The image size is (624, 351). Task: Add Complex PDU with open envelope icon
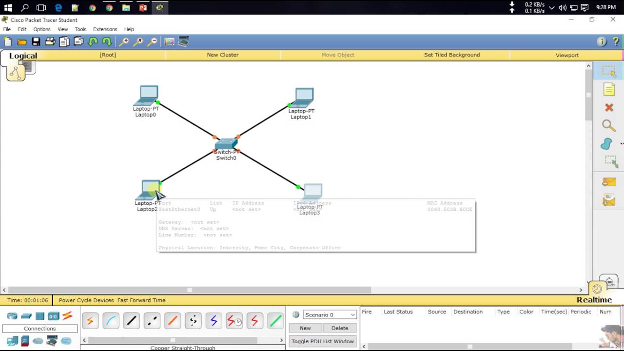tap(609, 200)
